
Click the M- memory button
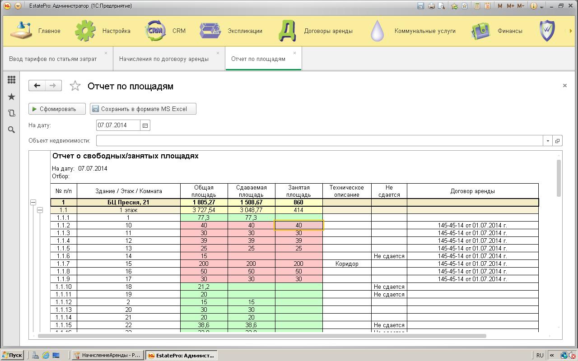point(521,6)
